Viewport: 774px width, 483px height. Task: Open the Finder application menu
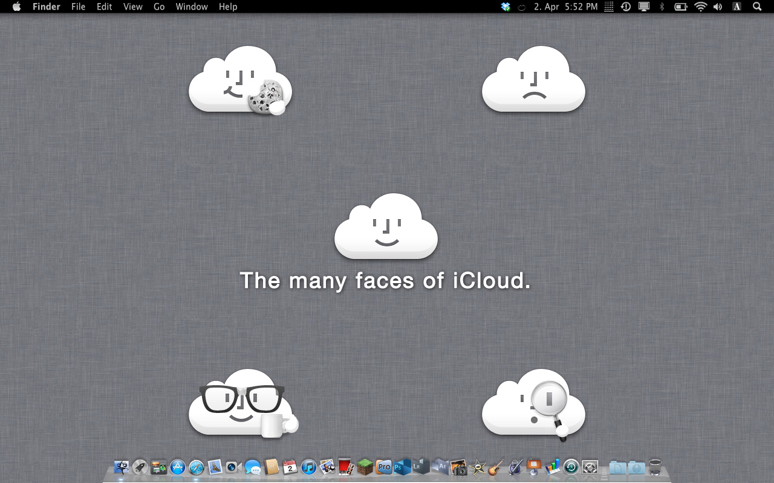pos(46,7)
